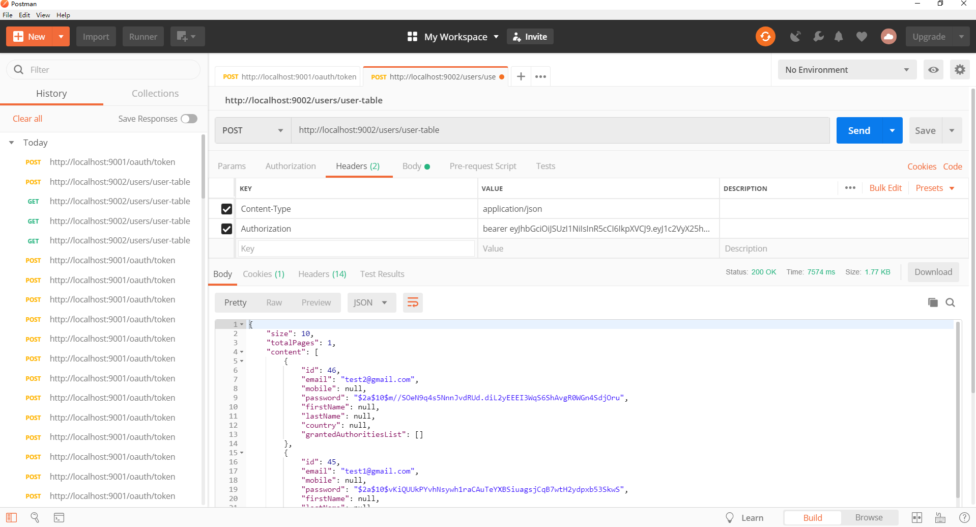Image resolution: width=976 pixels, height=527 pixels.
Task: Open the POST method dropdown
Action: tap(253, 130)
